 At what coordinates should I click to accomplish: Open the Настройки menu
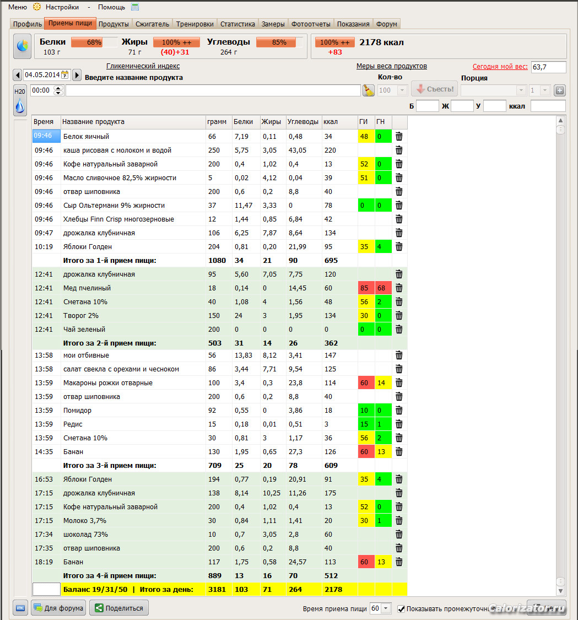point(62,7)
